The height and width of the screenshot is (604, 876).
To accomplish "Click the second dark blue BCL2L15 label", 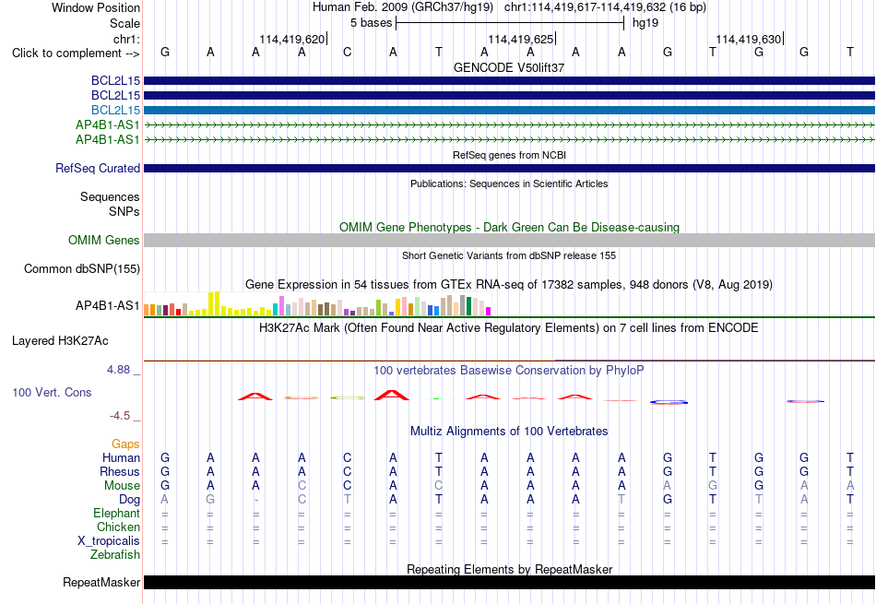I will [115, 96].
